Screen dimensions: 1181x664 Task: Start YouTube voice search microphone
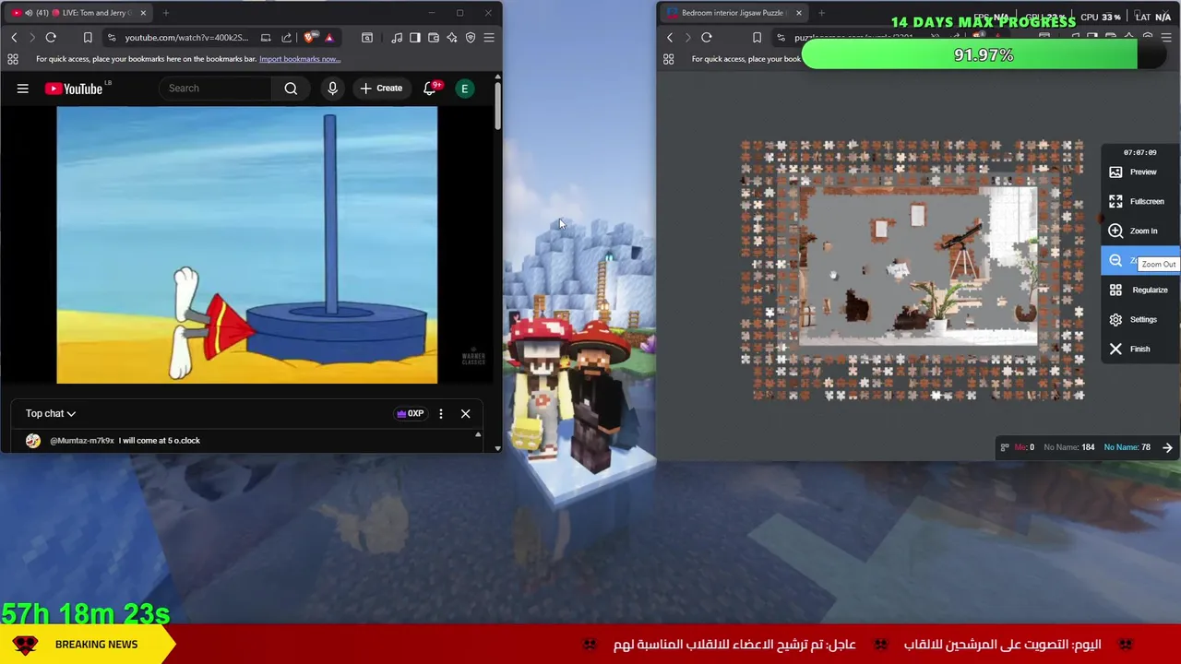[x=332, y=89]
